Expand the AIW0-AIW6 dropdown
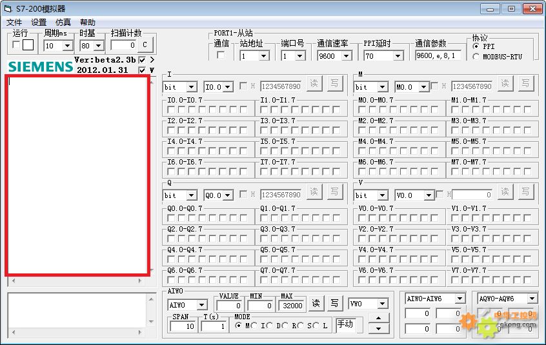546x345 pixels. pos(460,299)
